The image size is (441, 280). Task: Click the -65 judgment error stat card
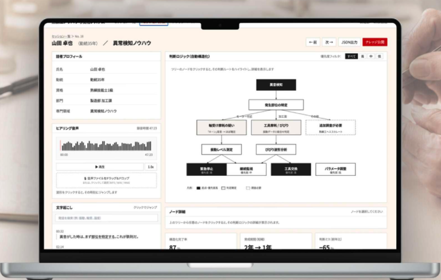(x=351, y=241)
